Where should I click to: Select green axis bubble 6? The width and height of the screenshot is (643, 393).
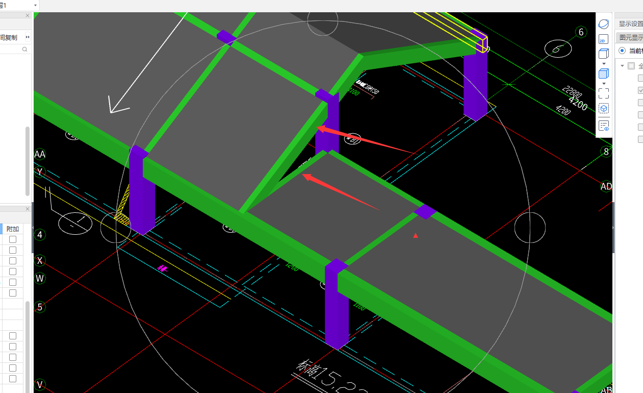click(x=581, y=32)
